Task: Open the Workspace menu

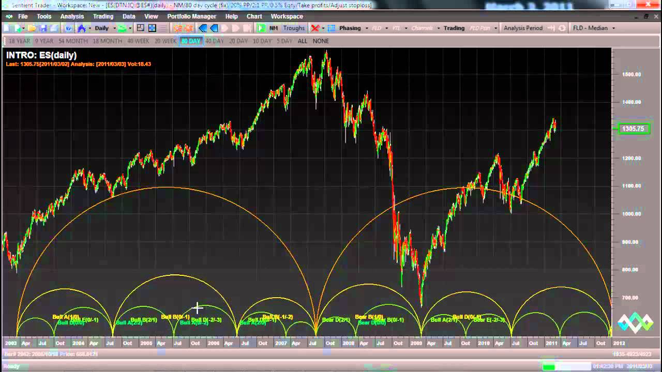Action: (287, 16)
